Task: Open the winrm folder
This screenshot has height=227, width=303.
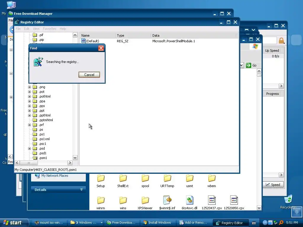Action: click(x=101, y=203)
